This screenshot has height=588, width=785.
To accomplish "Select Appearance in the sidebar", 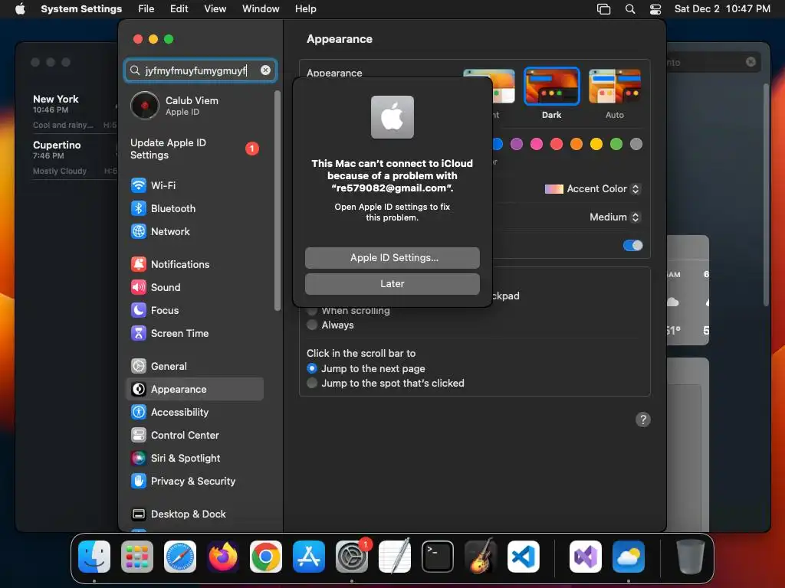I will coord(194,389).
